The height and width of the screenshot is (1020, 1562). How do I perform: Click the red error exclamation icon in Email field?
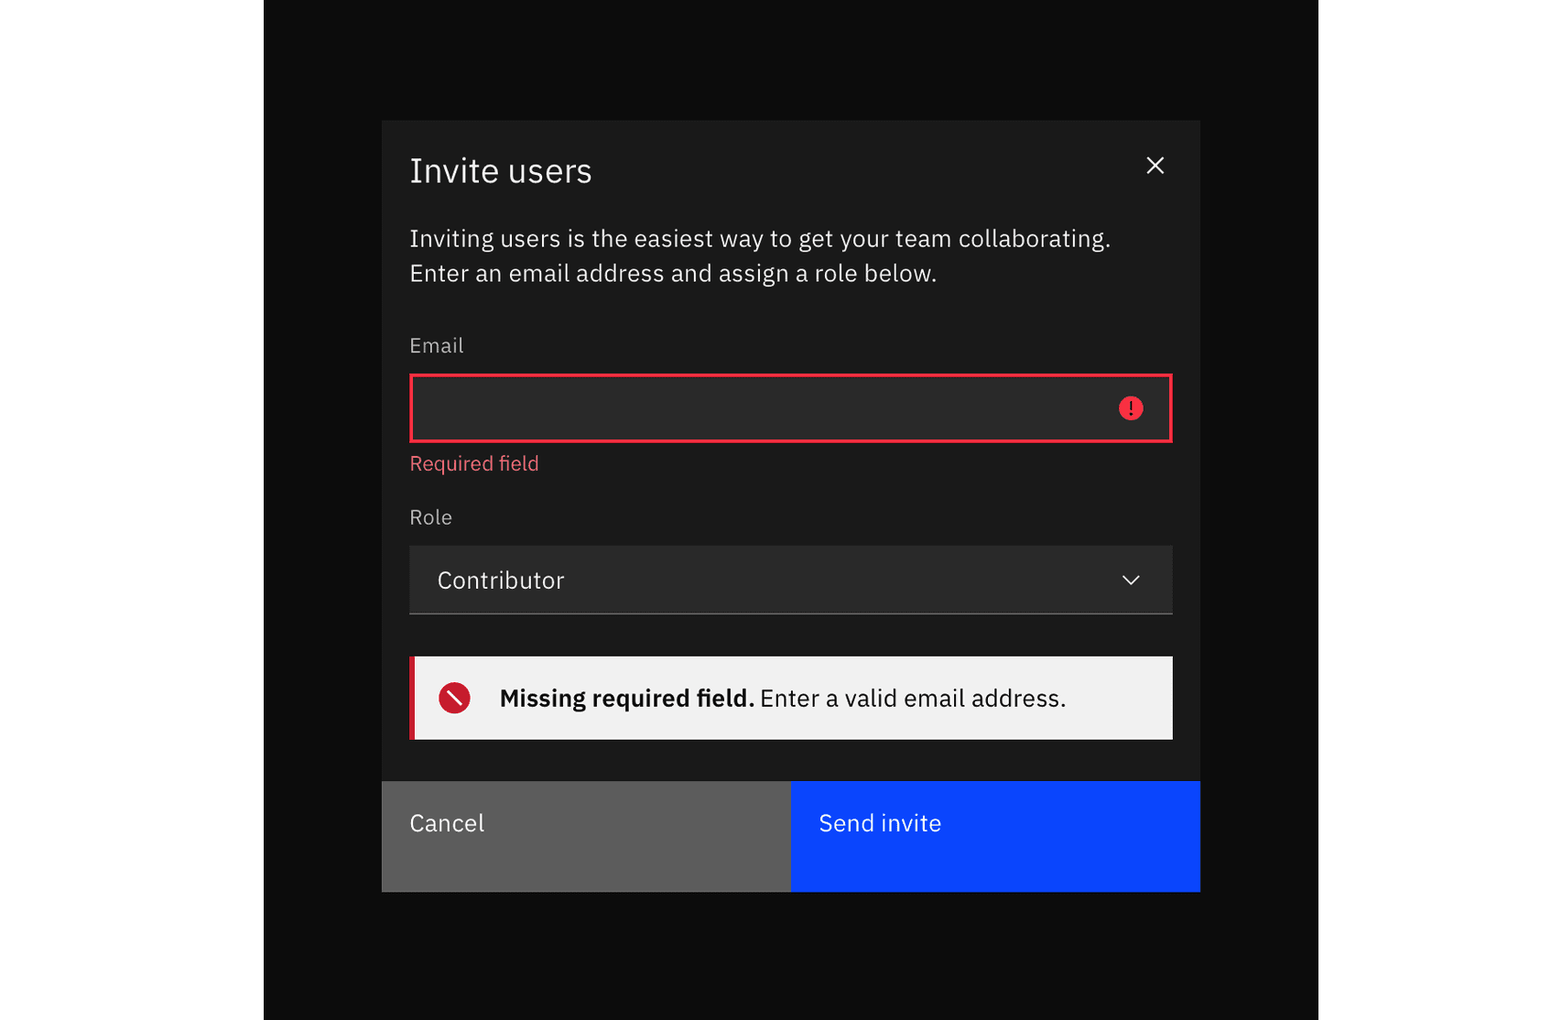coord(1132,408)
